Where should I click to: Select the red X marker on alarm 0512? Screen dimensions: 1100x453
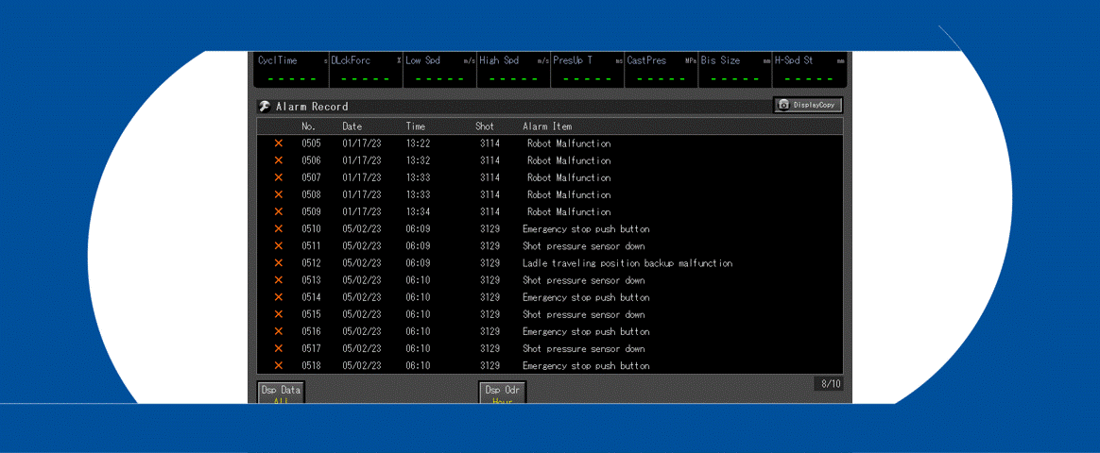click(279, 263)
